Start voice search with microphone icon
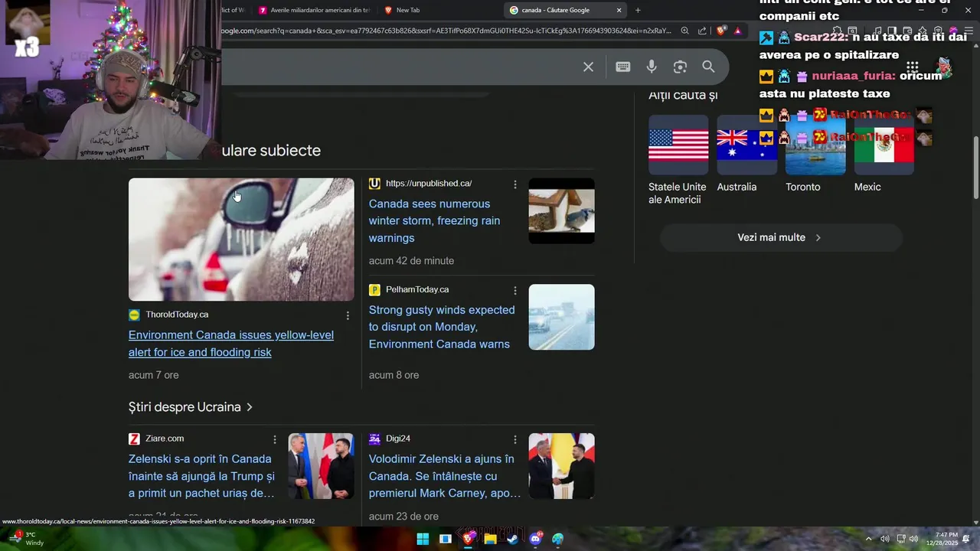 [x=652, y=67]
